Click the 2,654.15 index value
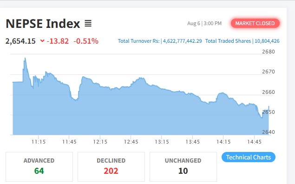The image size is (295, 184). click(x=20, y=41)
